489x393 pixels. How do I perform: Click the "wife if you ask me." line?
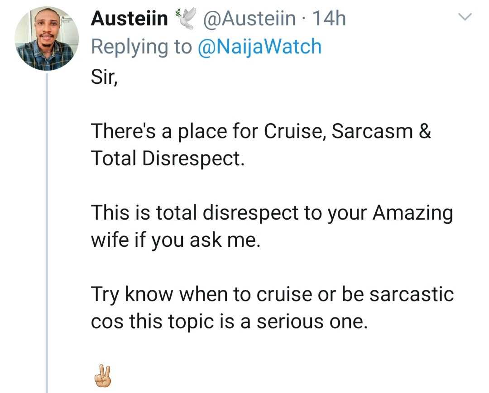click(176, 240)
